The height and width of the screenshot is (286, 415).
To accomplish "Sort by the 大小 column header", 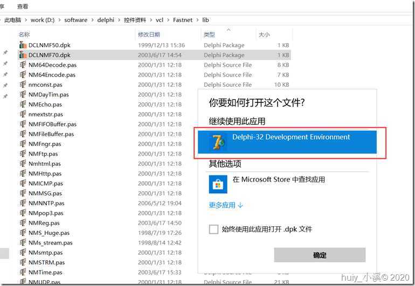I will [x=264, y=34].
